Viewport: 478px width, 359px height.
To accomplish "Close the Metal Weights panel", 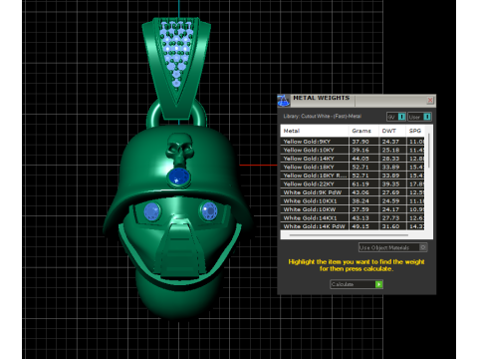I will pyautogui.click(x=430, y=100).
